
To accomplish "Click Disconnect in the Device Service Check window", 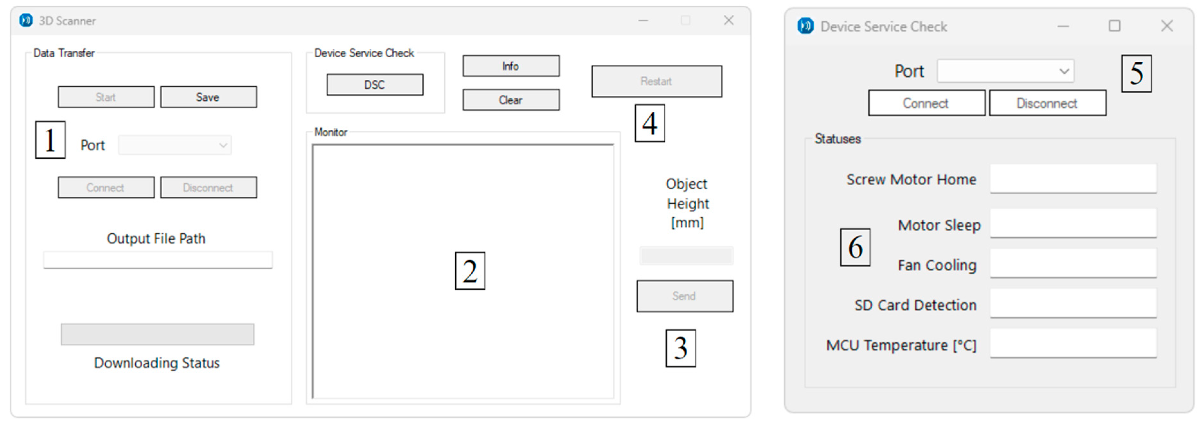I will coord(1047,103).
